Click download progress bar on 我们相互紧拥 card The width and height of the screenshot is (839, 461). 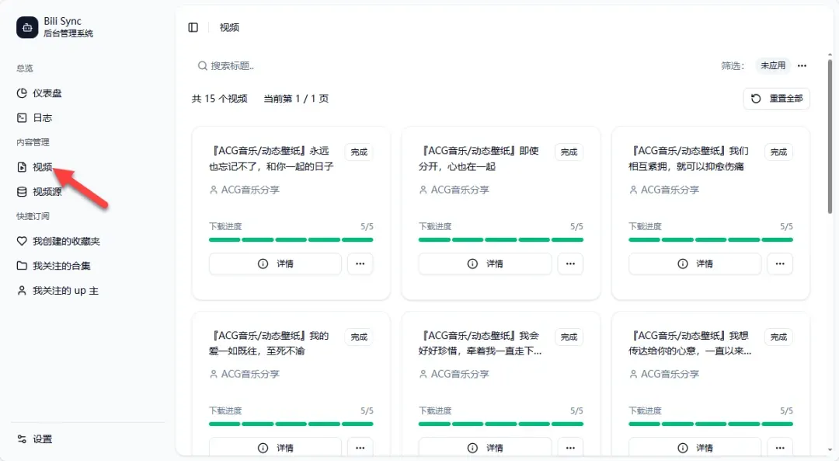(x=711, y=240)
